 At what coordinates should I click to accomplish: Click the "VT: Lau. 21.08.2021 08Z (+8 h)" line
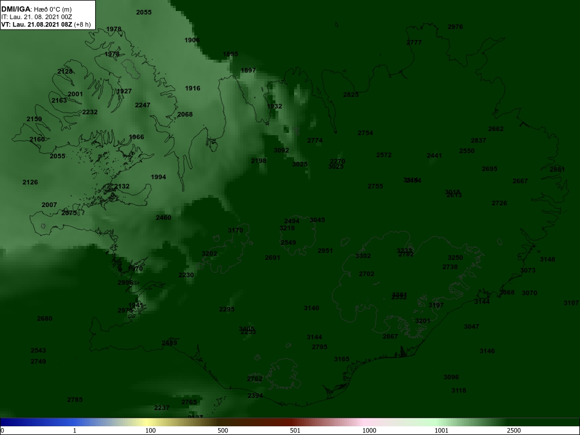pyautogui.click(x=46, y=24)
